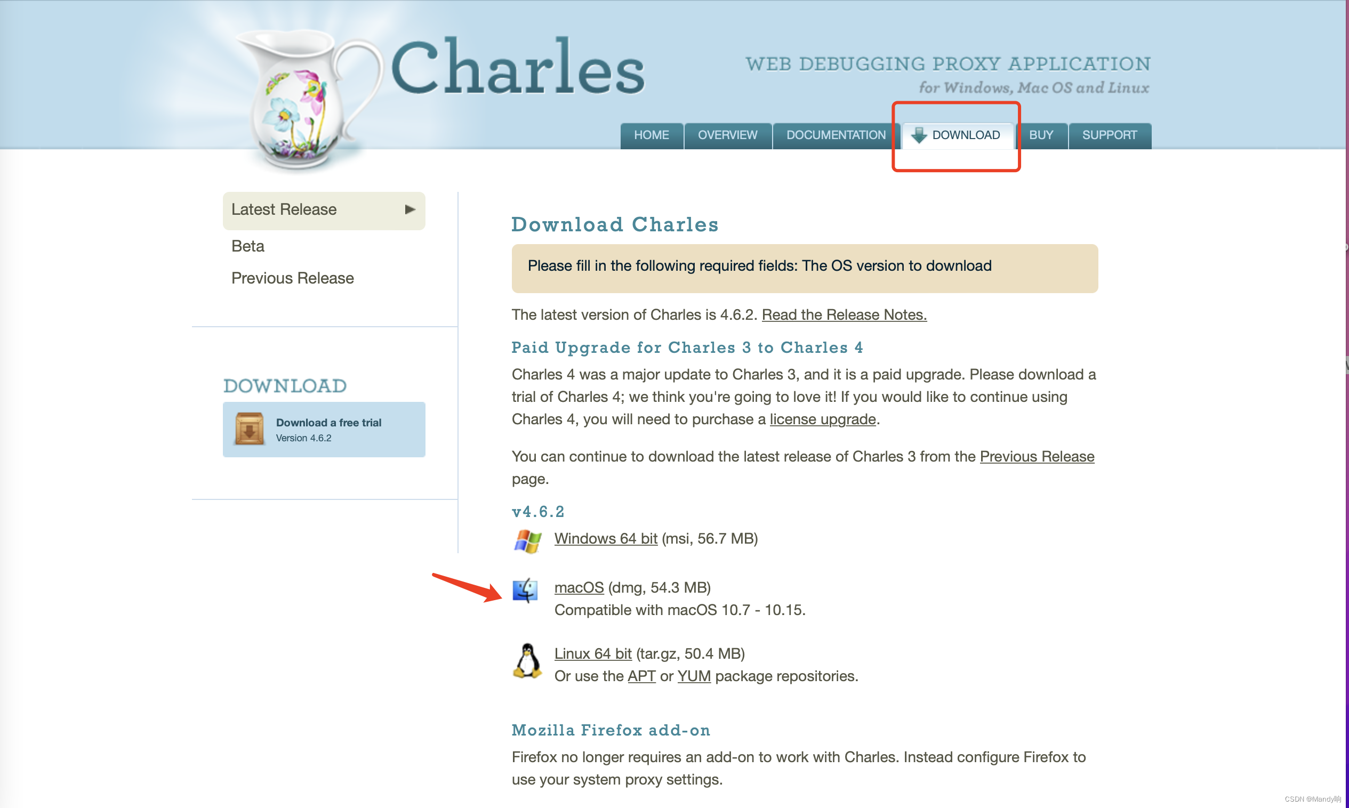Viewport: 1349px width, 808px height.
Task: Click the HOME navigation tab
Action: 652,135
